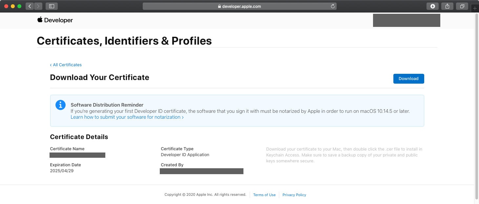This screenshot has height=204, width=479.
Task: Click Safari's forward navigation arrow
Action: pos(38,6)
